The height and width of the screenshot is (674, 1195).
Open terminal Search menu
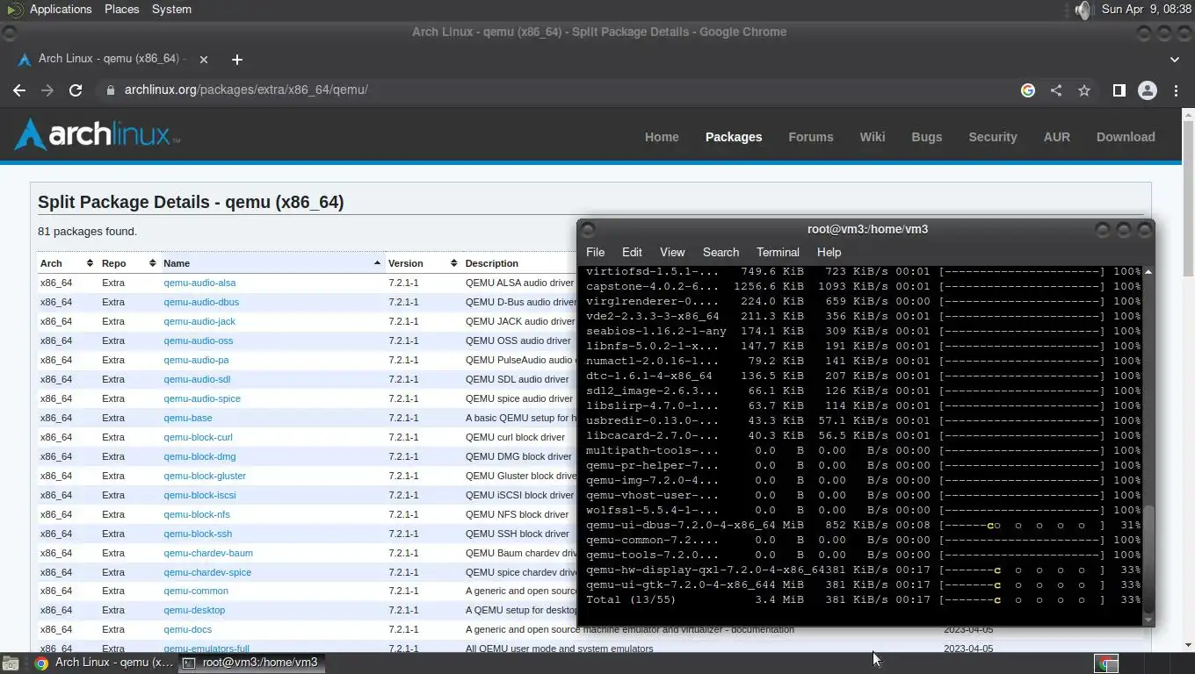tap(721, 252)
